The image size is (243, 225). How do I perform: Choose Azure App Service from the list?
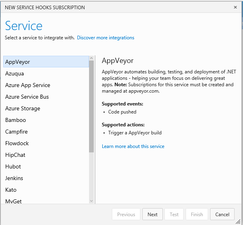tap(46, 85)
